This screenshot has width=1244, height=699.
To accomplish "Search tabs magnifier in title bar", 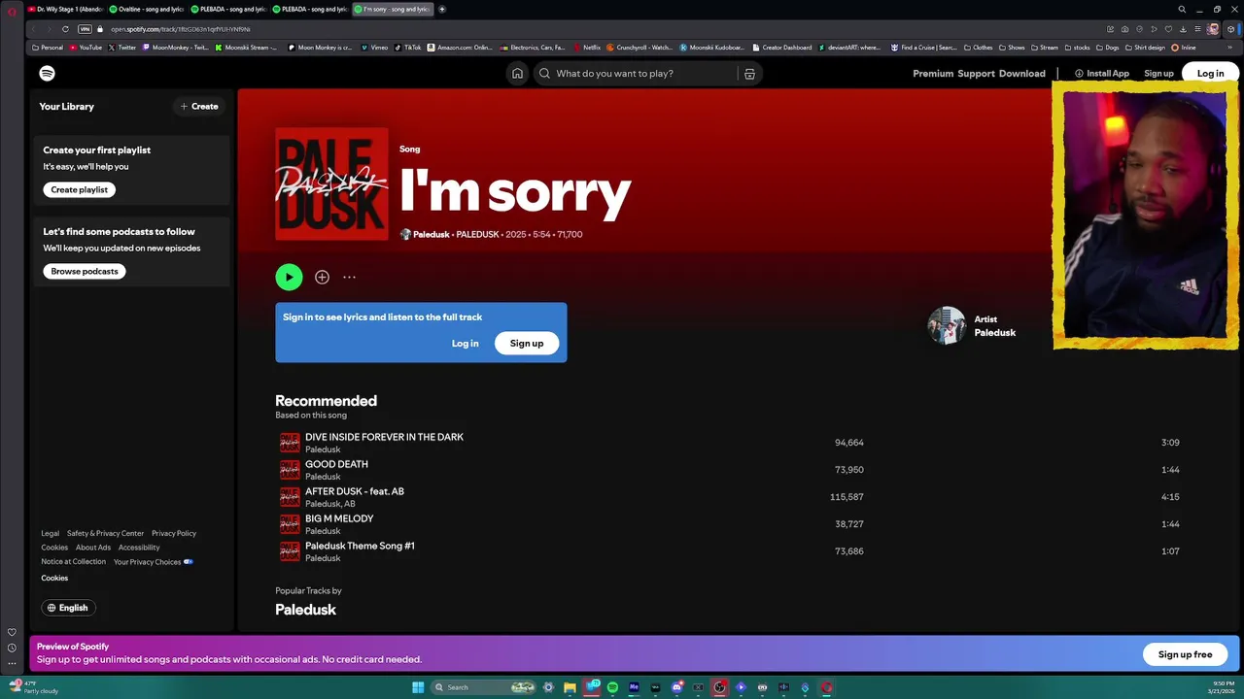I will coord(1182,9).
